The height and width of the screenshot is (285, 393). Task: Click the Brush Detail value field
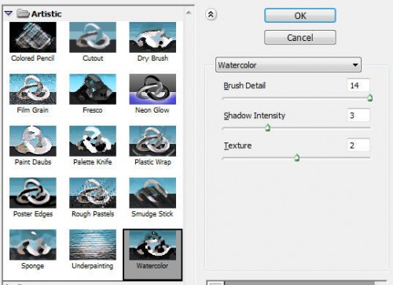[358, 85]
